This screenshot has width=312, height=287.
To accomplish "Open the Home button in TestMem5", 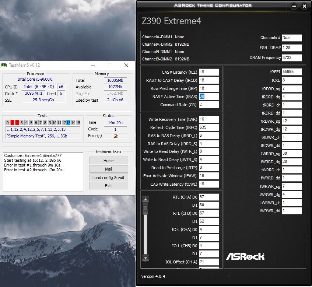I will (x=109, y=161).
